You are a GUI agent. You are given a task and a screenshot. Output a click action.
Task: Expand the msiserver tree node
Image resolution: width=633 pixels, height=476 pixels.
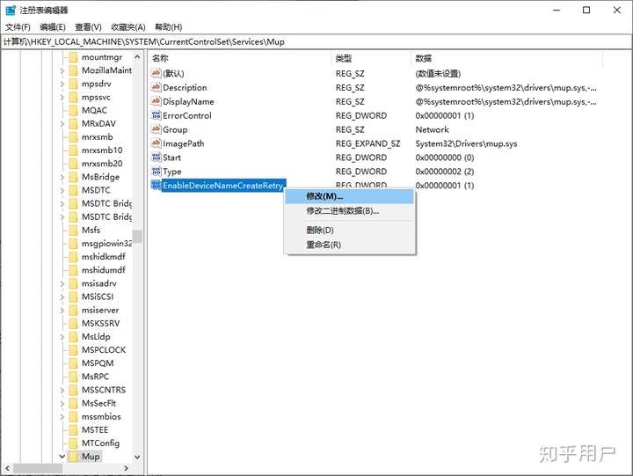tap(62, 311)
